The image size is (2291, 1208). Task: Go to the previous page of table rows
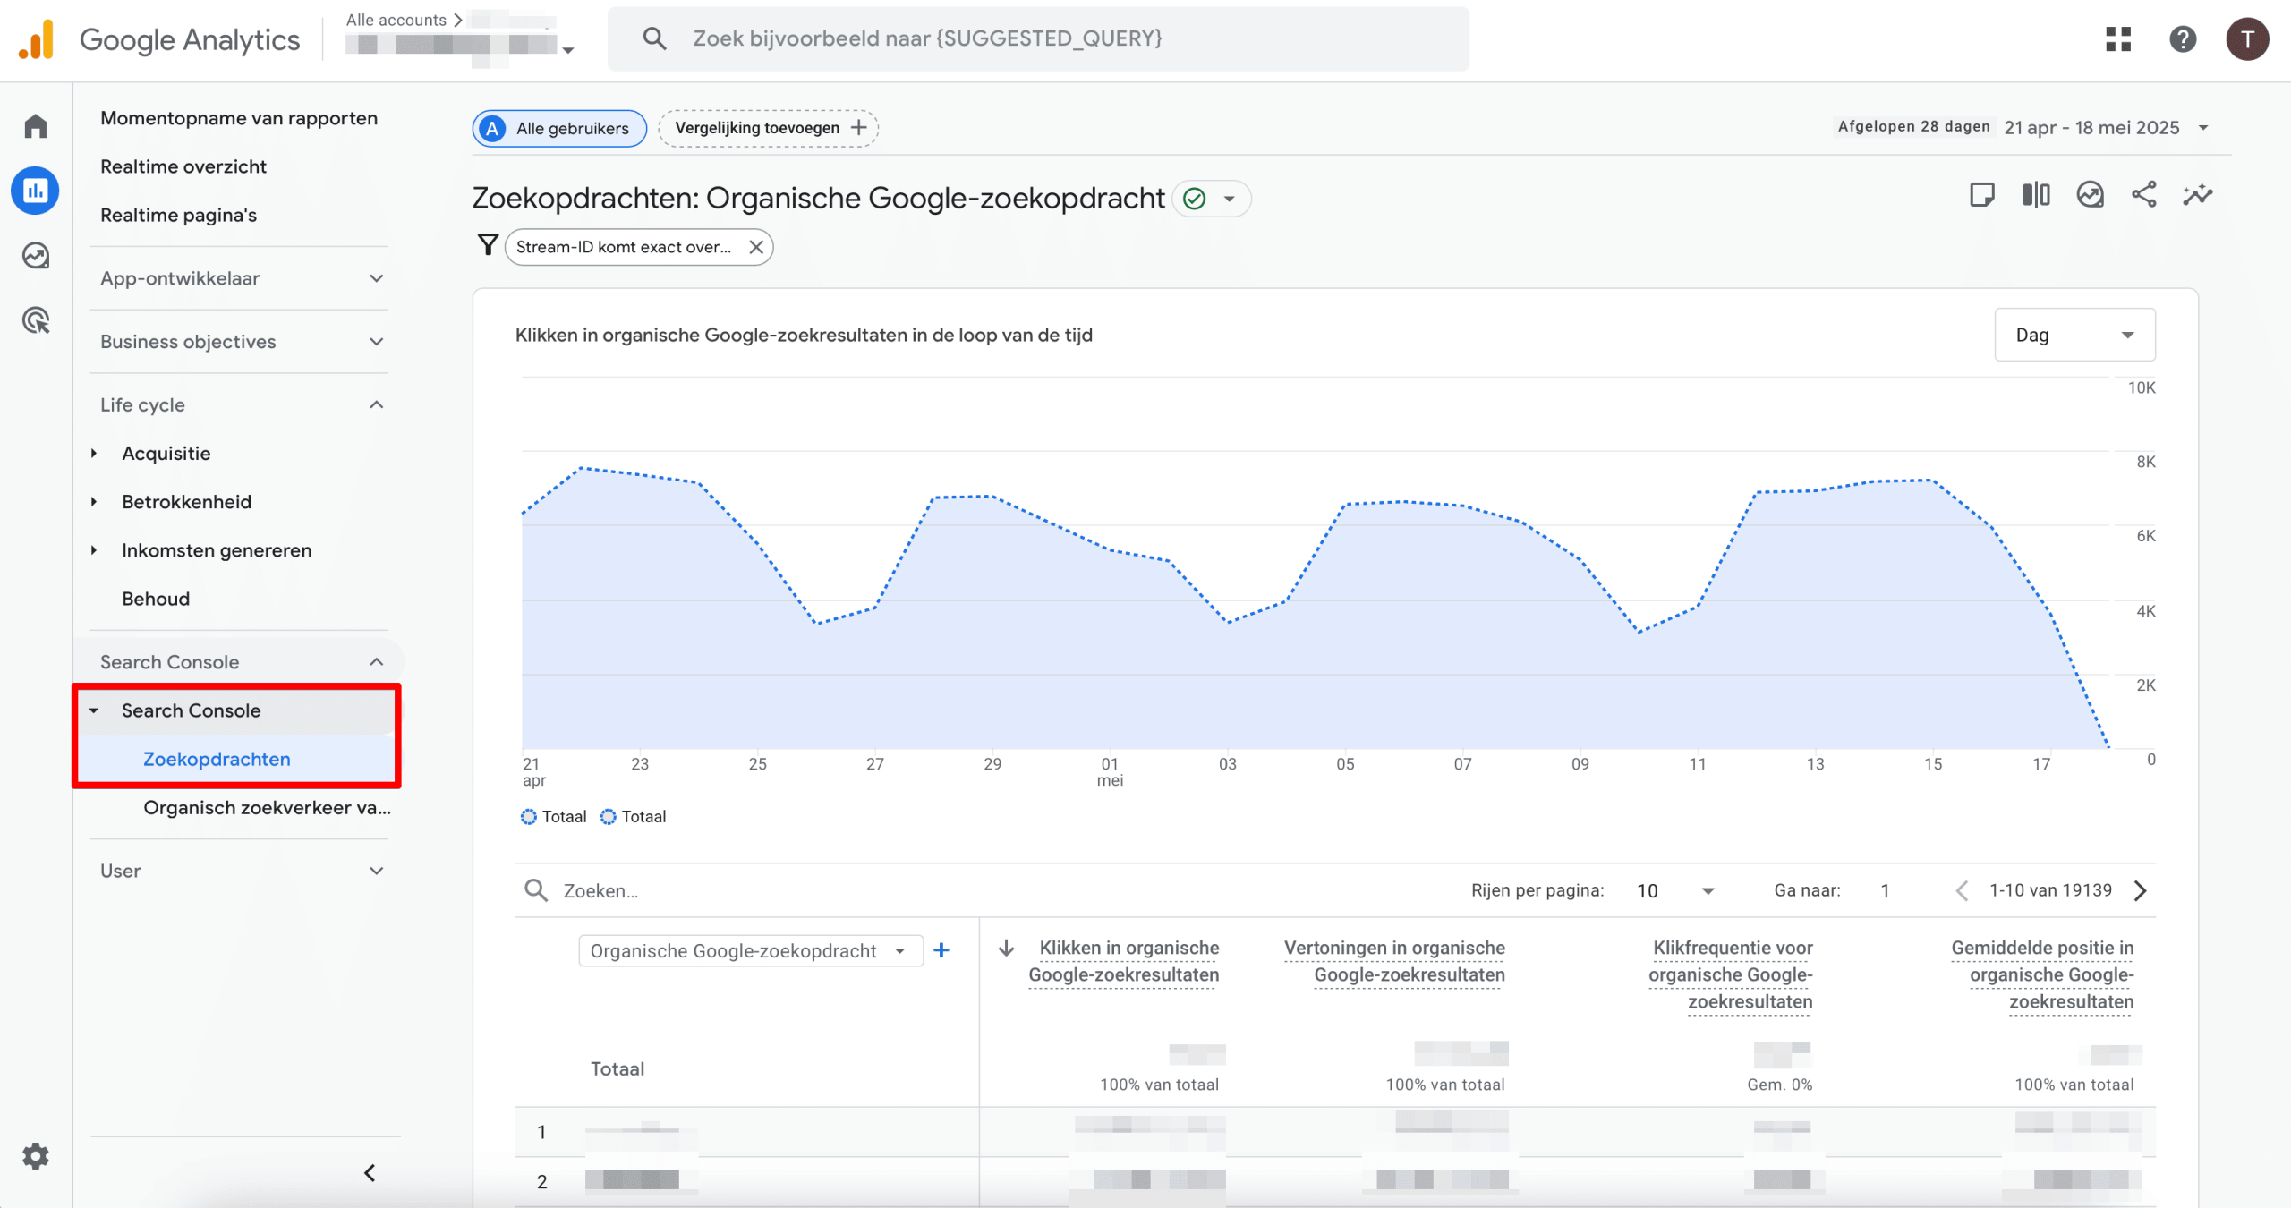tap(1963, 890)
